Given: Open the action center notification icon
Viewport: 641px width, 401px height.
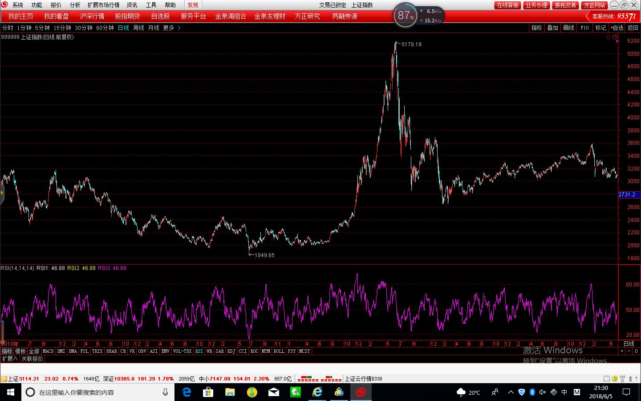Looking at the screenshot, I should (626, 392).
